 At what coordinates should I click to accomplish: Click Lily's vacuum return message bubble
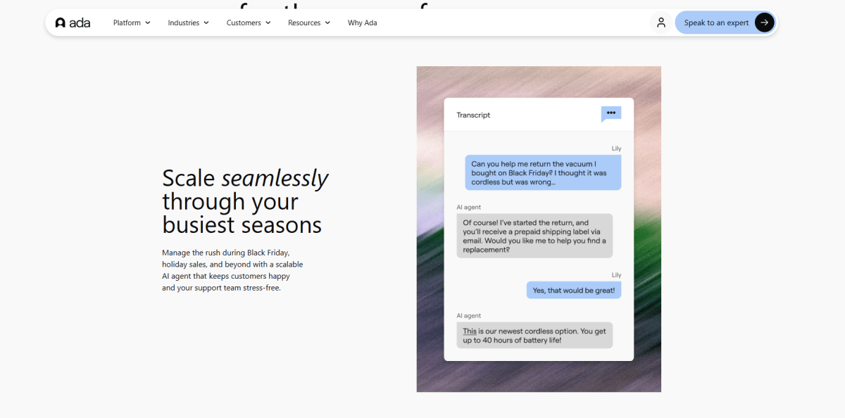click(x=543, y=173)
